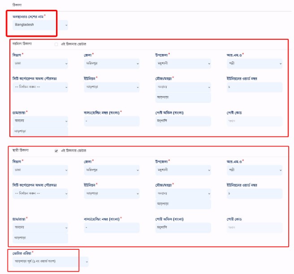Click পোষ্ট অফিস field in বর্তমান ঠিকানা section

pos(183,121)
